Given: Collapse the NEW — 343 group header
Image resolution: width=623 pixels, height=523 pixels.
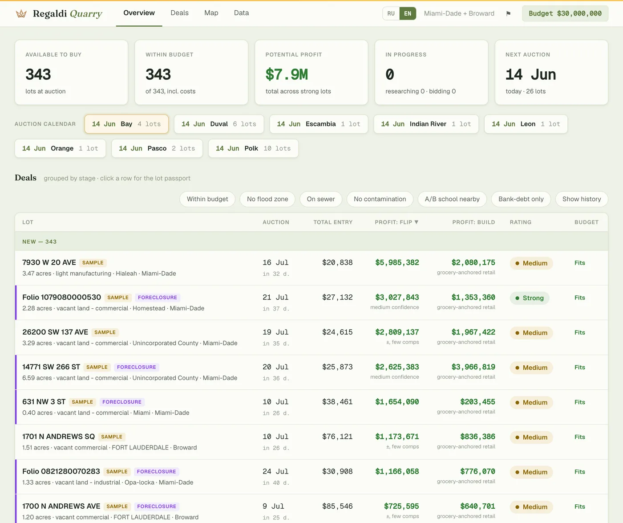Looking at the screenshot, I should pyautogui.click(x=311, y=241).
